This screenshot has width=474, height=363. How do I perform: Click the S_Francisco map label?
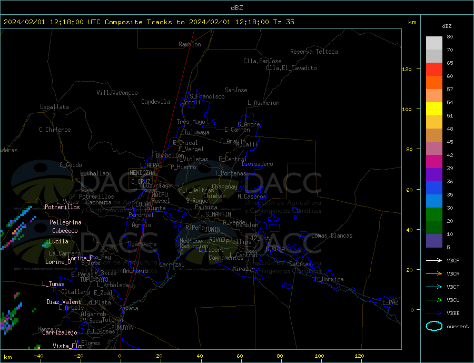(207, 96)
